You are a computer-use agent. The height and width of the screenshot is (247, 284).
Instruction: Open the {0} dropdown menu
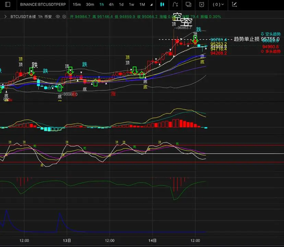click(x=218, y=4)
